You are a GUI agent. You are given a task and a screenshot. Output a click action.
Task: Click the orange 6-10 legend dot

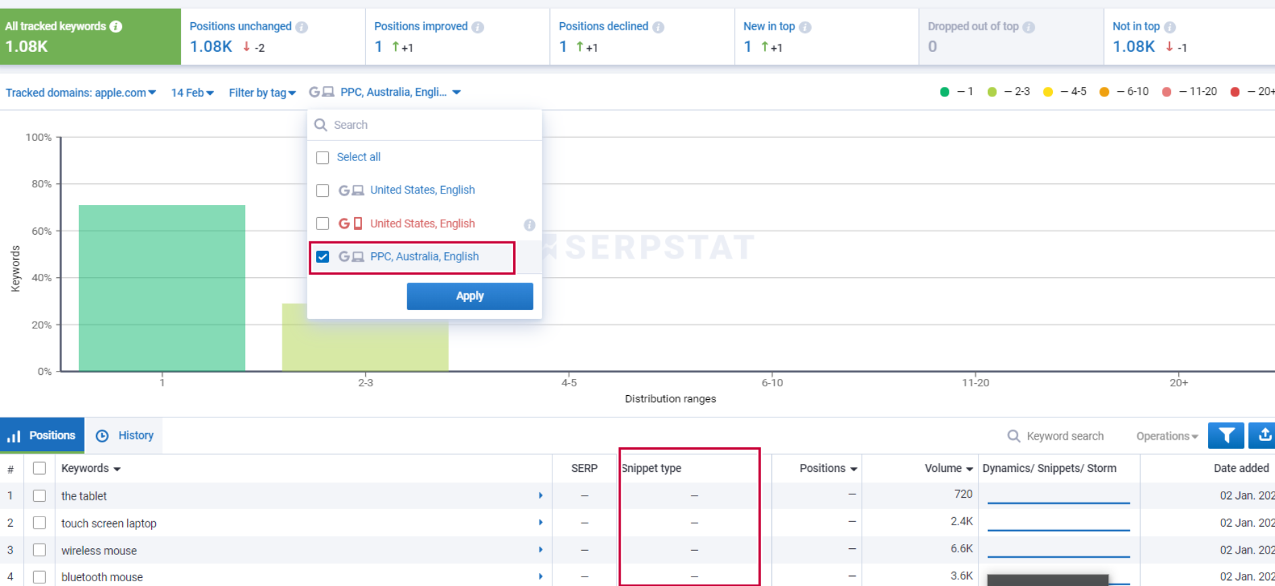tap(1104, 92)
